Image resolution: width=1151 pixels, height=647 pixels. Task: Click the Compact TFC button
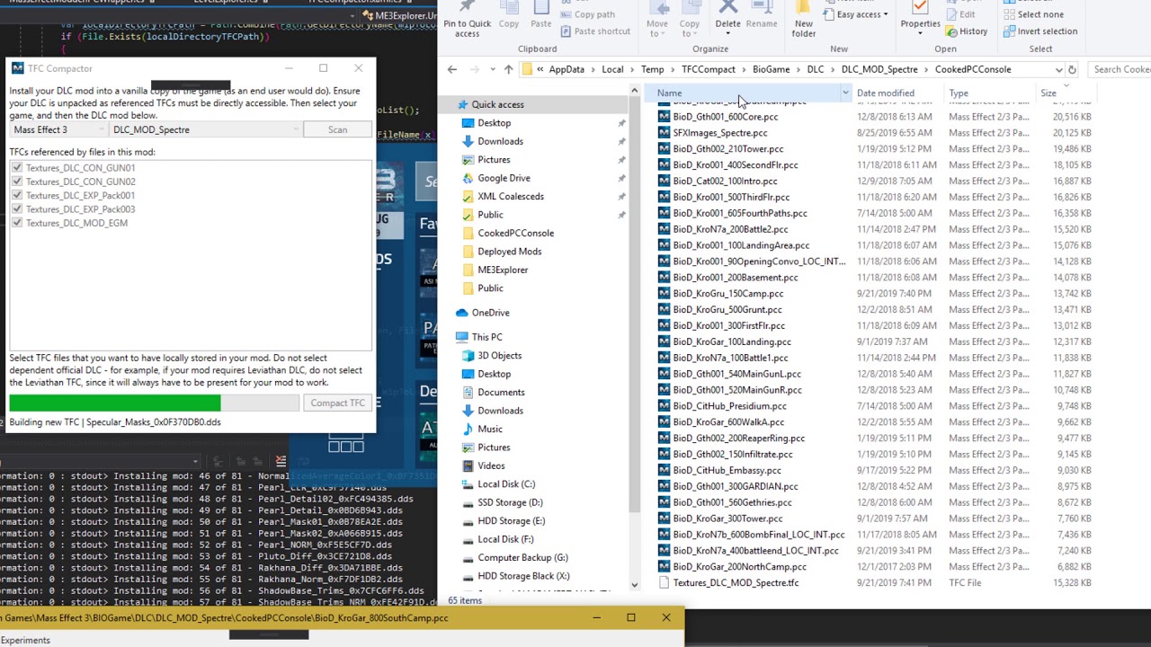337,403
